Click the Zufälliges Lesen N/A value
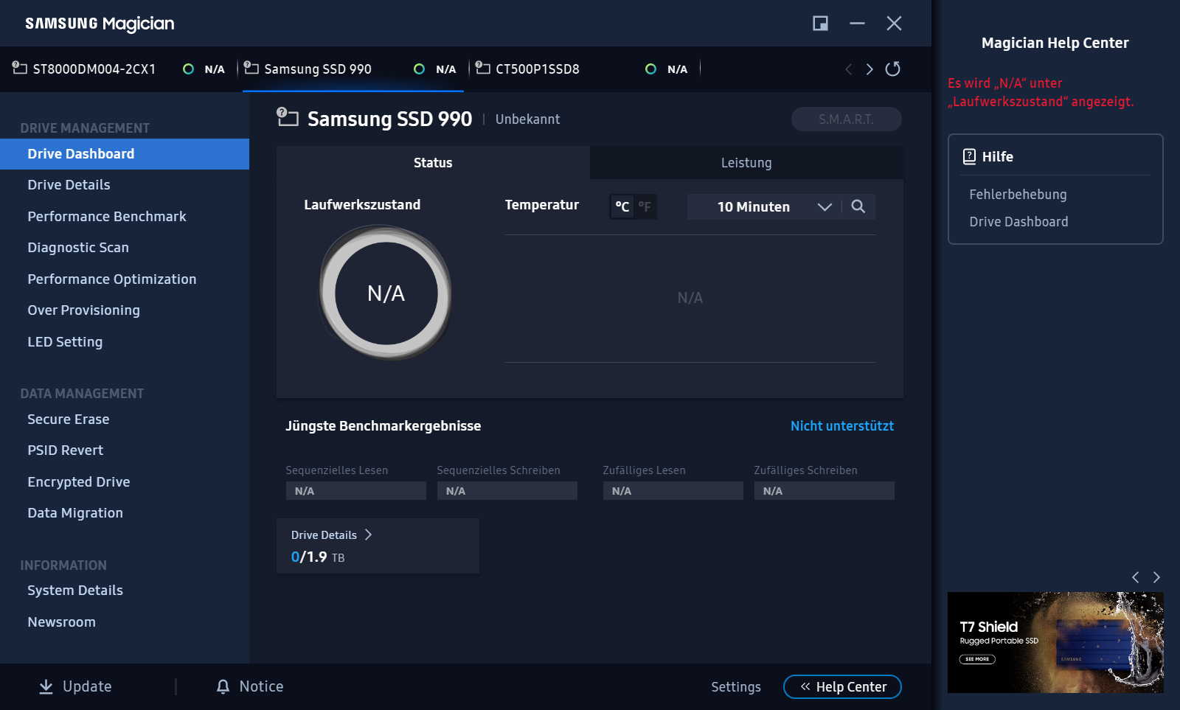The width and height of the screenshot is (1180, 710). [673, 491]
